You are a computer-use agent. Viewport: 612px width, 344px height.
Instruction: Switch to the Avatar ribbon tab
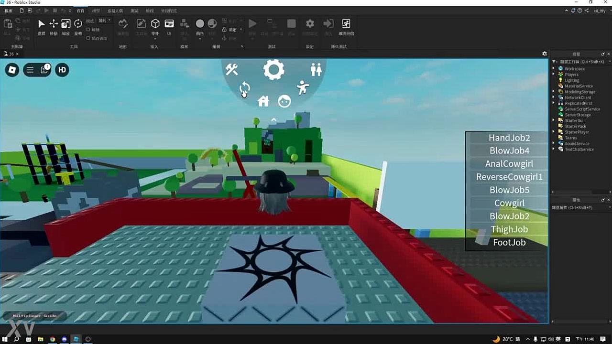point(115,11)
